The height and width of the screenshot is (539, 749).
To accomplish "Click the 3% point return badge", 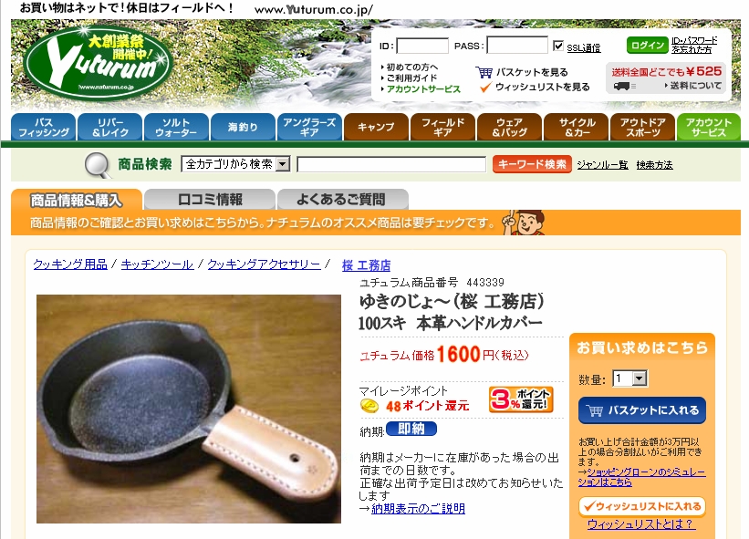I will (x=521, y=399).
